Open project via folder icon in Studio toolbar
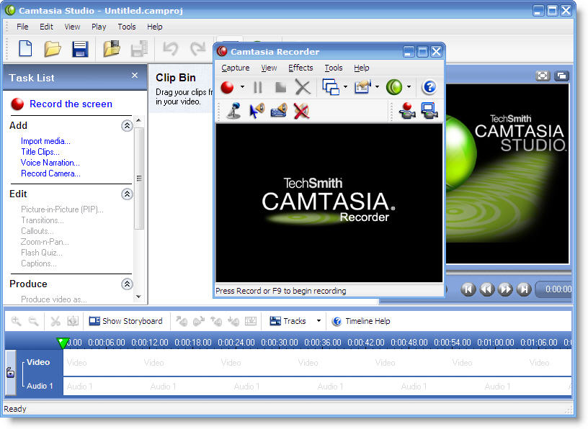Image resolution: width=588 pixels, height=429 pixels. (53, 49)
